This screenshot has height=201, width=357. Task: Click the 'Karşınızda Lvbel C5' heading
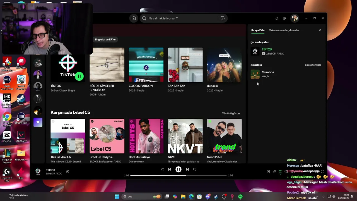click(70, 112)
